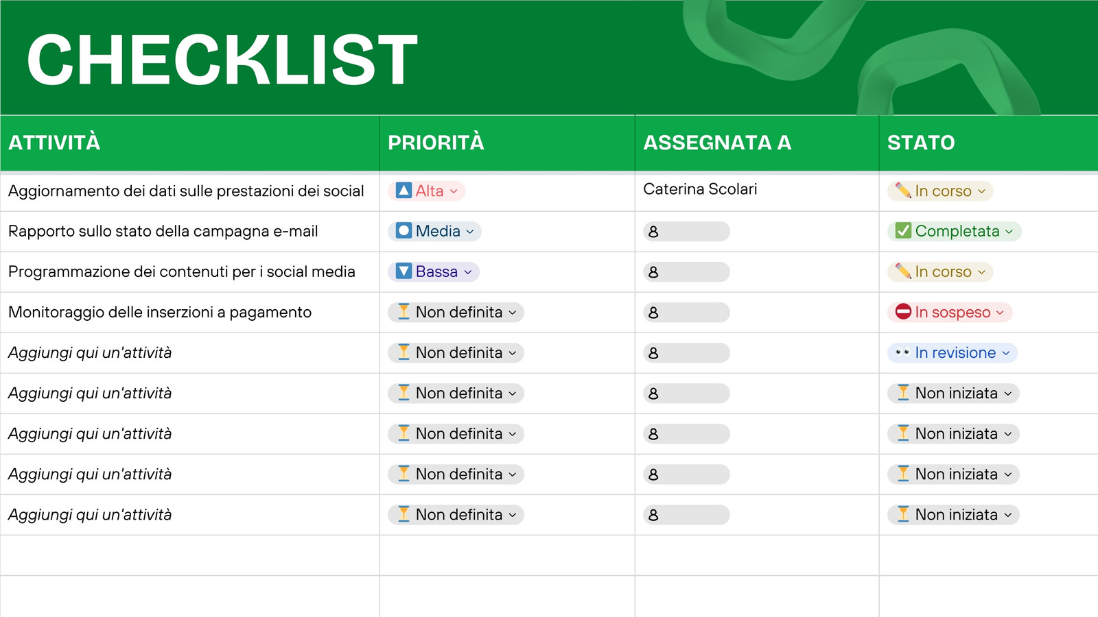Click the pencil icon in first In corso chip
Viewport: 1098px width, 617px height.
tap(903, 191)
